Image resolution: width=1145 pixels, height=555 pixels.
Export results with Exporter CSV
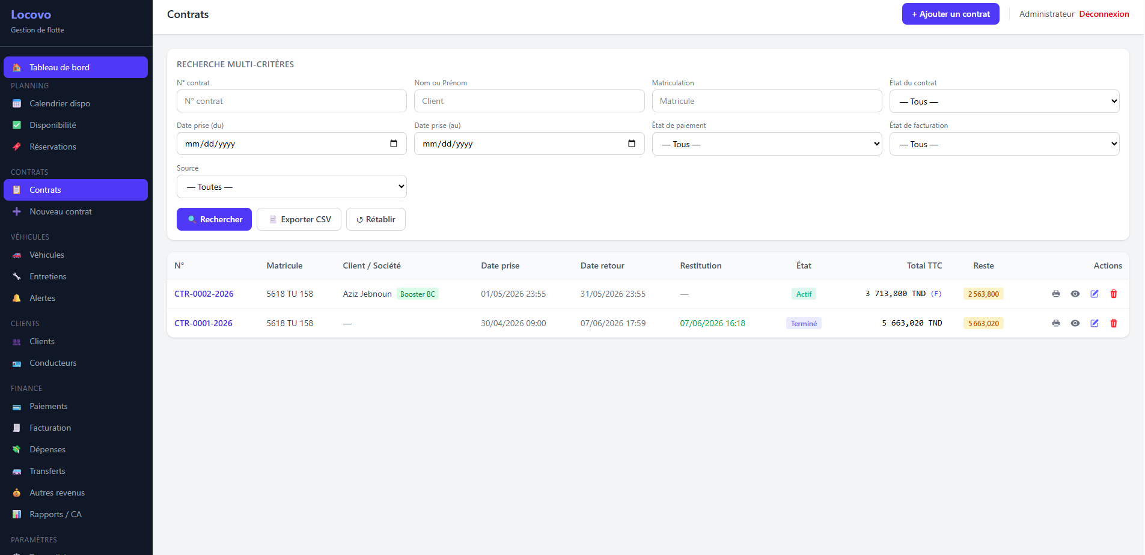(299, 219)
